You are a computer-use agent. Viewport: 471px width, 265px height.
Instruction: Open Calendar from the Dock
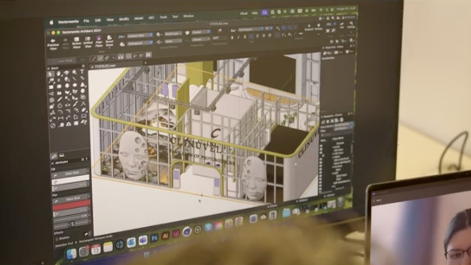[96, 249]
